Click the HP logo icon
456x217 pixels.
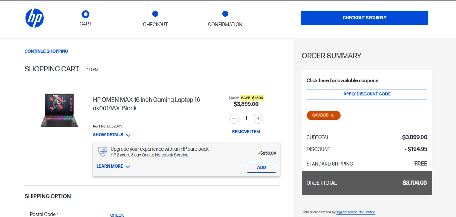(34, 18)
